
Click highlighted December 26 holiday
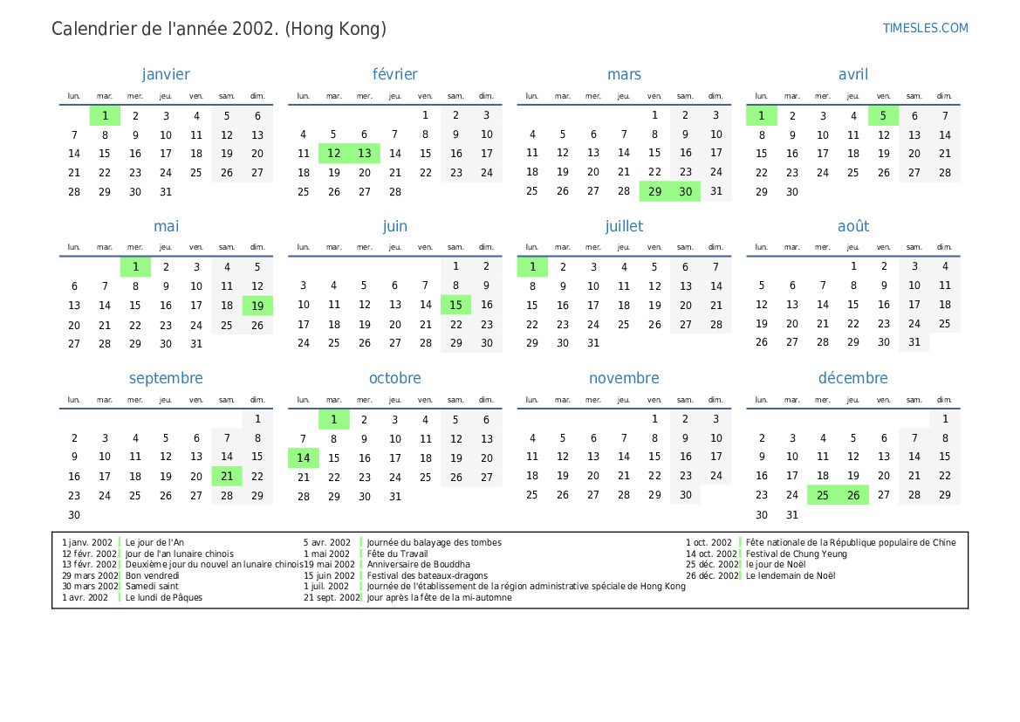coord(852,495)
